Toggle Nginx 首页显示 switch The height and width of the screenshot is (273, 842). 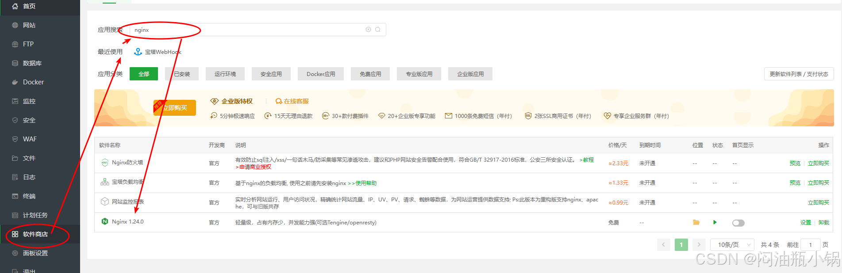[x=738, y=223]
